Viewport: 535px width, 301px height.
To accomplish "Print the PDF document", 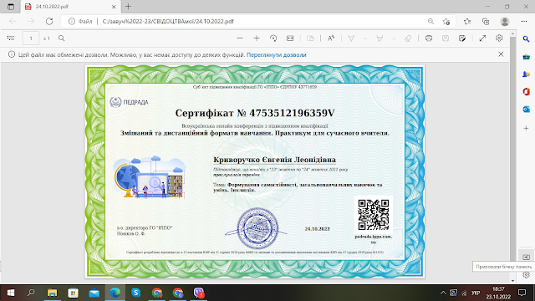I will click(x=429, y=38).
